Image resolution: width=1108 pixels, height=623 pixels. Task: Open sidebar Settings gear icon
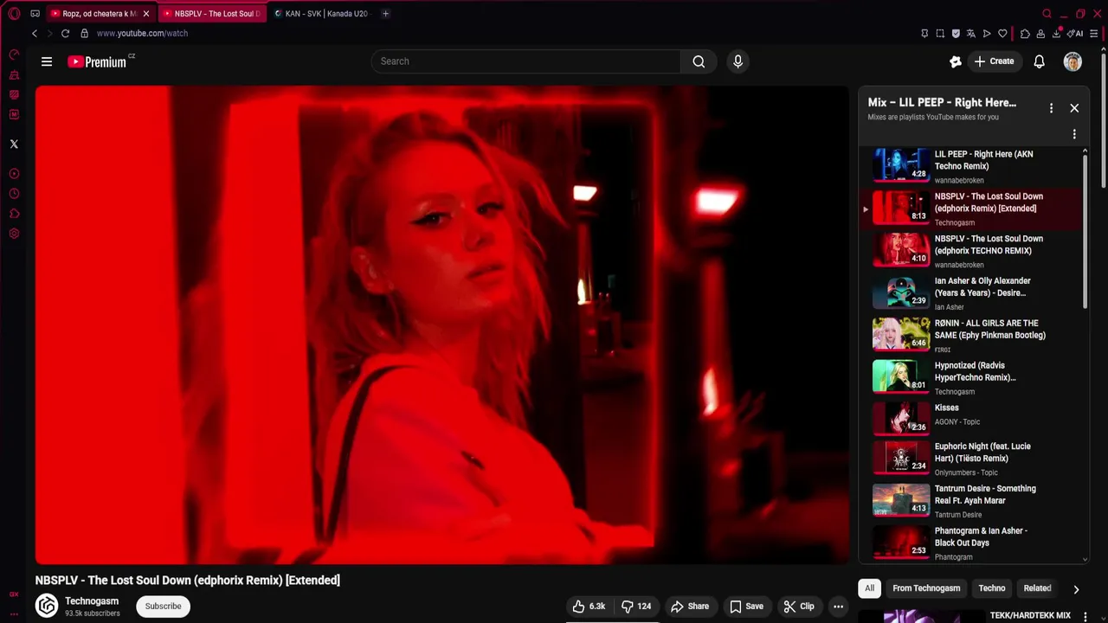(14, 234)
